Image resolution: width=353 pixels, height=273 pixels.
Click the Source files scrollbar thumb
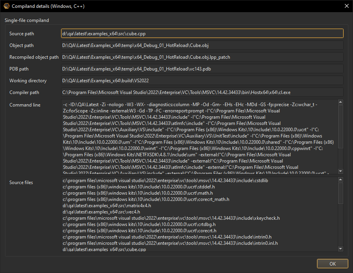340,192
